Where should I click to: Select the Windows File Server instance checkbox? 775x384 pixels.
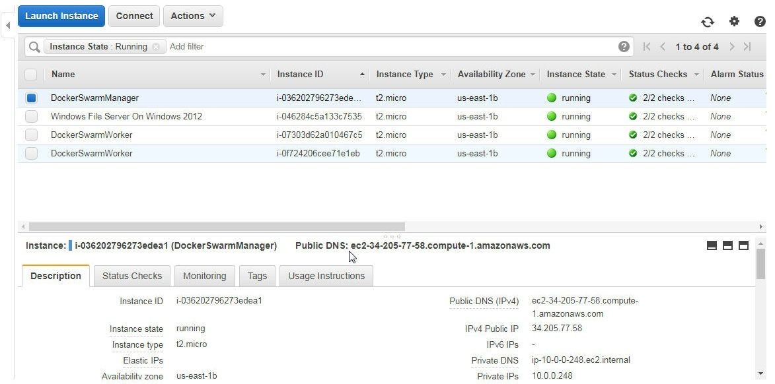coord(31,117)
